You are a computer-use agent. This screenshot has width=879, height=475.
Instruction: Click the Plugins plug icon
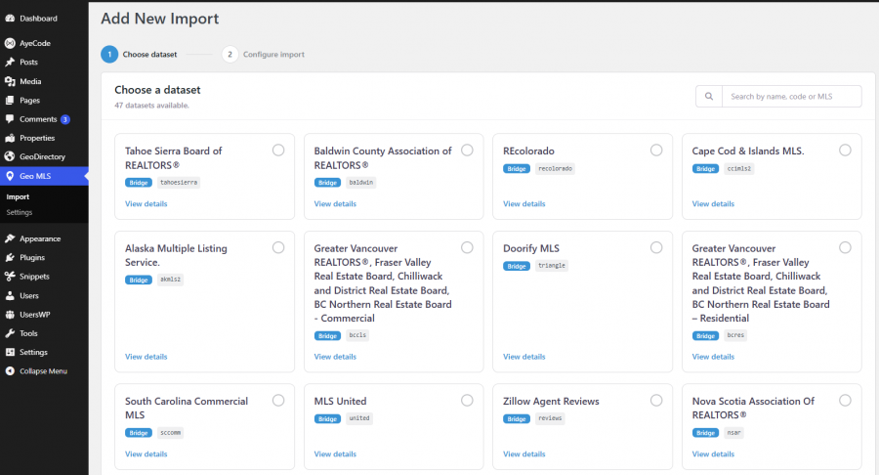tap(10, 257)
